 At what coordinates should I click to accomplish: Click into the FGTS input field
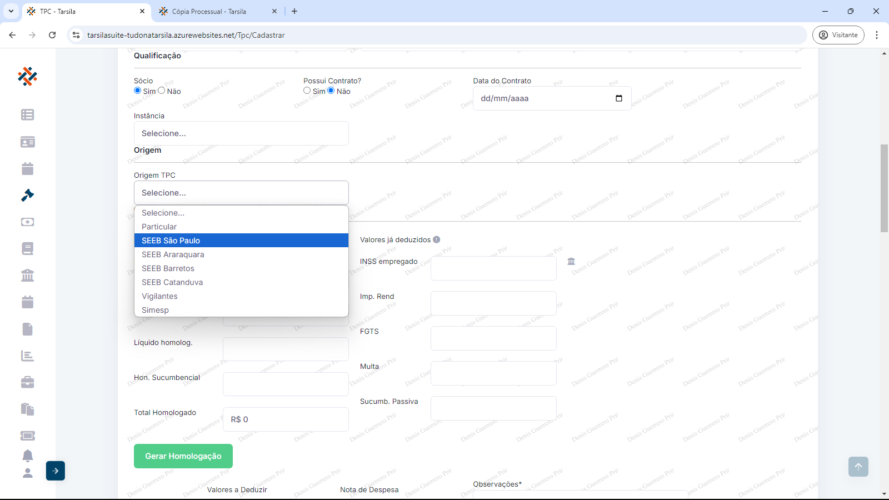(x=493, y=338)
